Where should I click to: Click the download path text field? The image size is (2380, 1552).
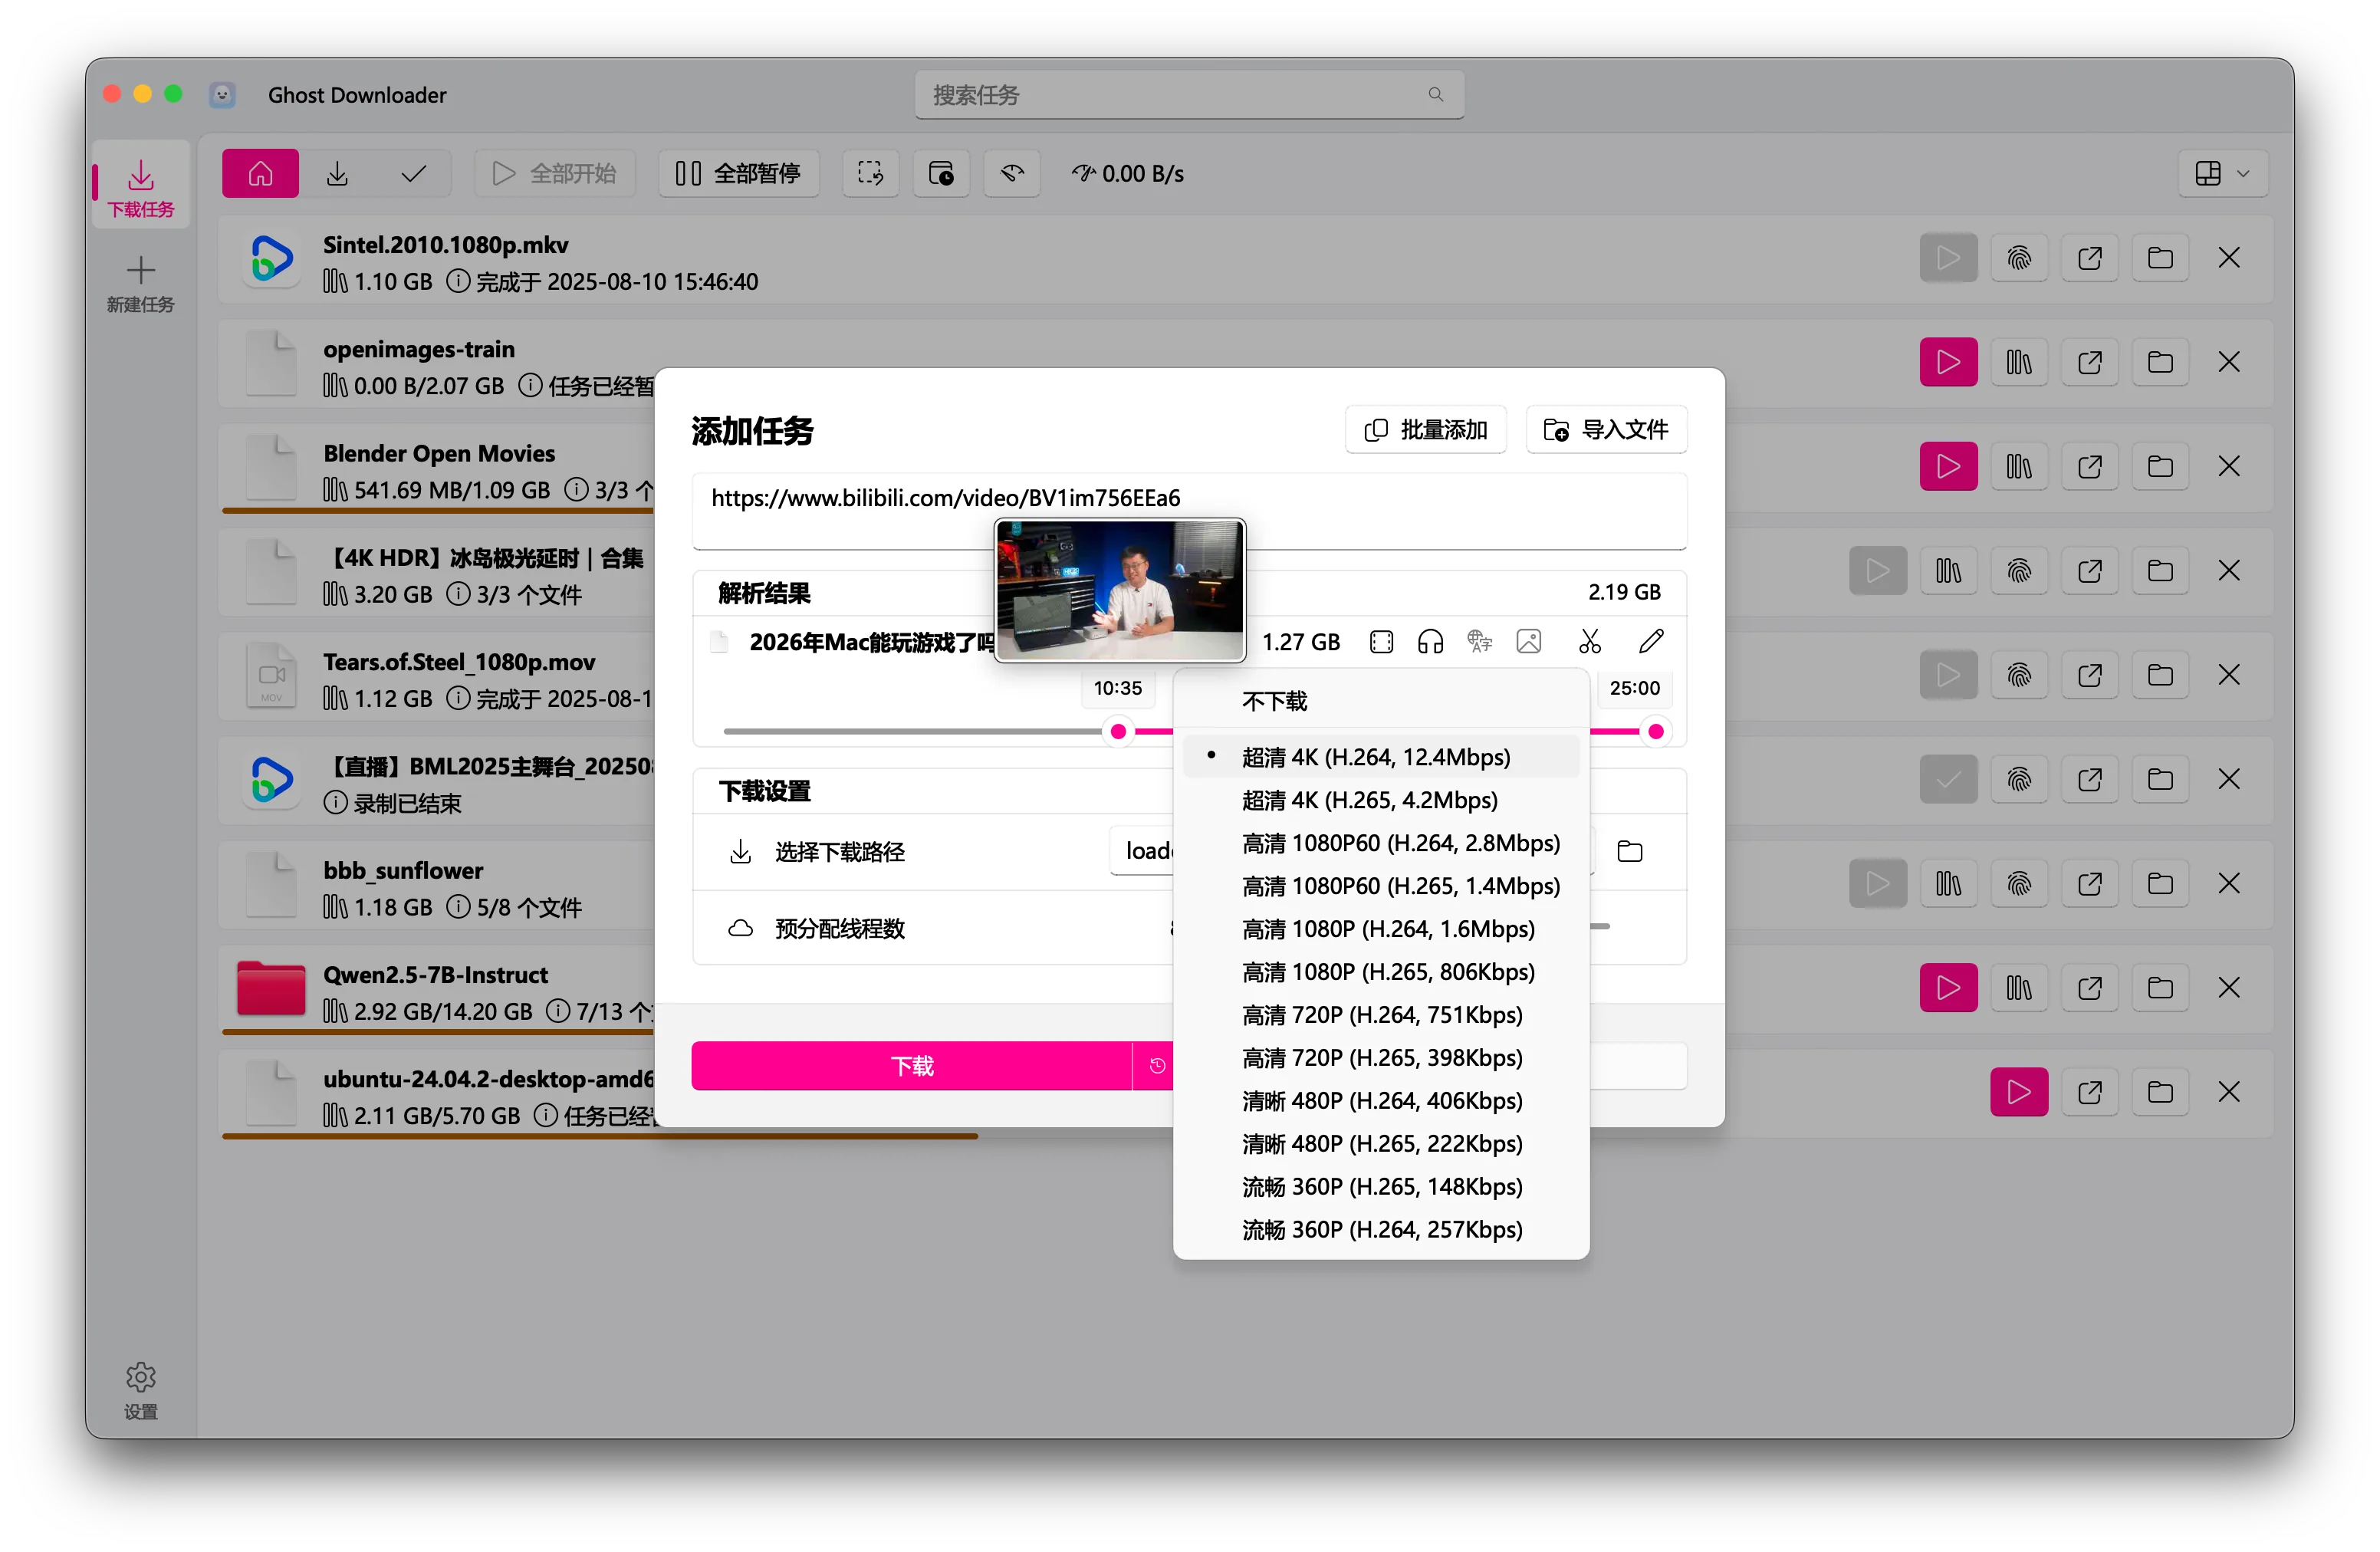point(1142,851)
